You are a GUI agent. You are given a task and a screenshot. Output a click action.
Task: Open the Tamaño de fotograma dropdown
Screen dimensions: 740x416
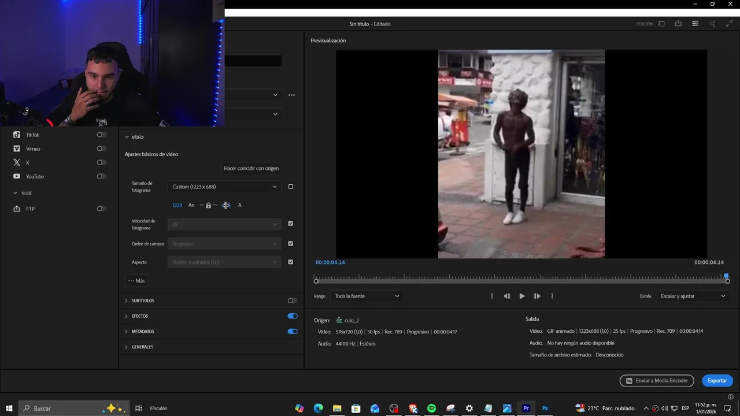click(x=224, y=187)
